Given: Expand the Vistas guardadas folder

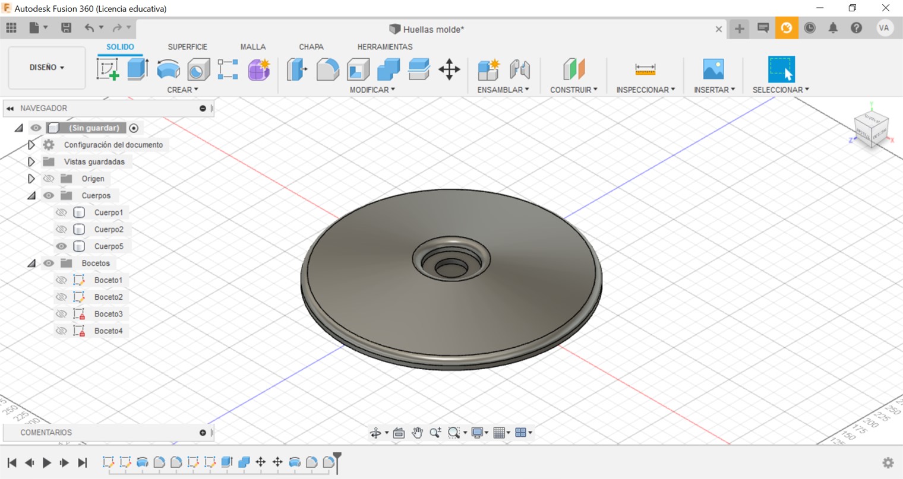Looking at the screenshot, I should click(31, 161).
